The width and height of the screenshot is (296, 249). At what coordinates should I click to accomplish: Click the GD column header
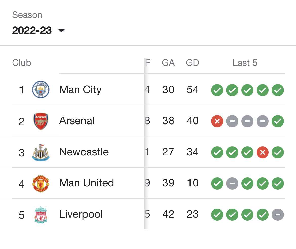coord(193,63)
